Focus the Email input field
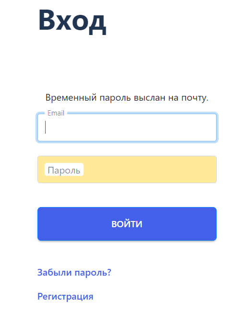The width and height of the screenshot is (243, 313). [127, 128]
